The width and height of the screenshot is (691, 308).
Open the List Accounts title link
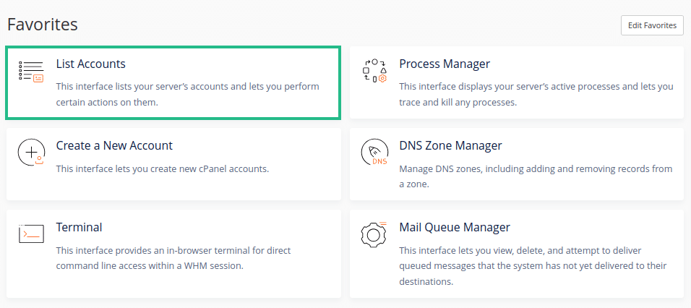point(91,64)
